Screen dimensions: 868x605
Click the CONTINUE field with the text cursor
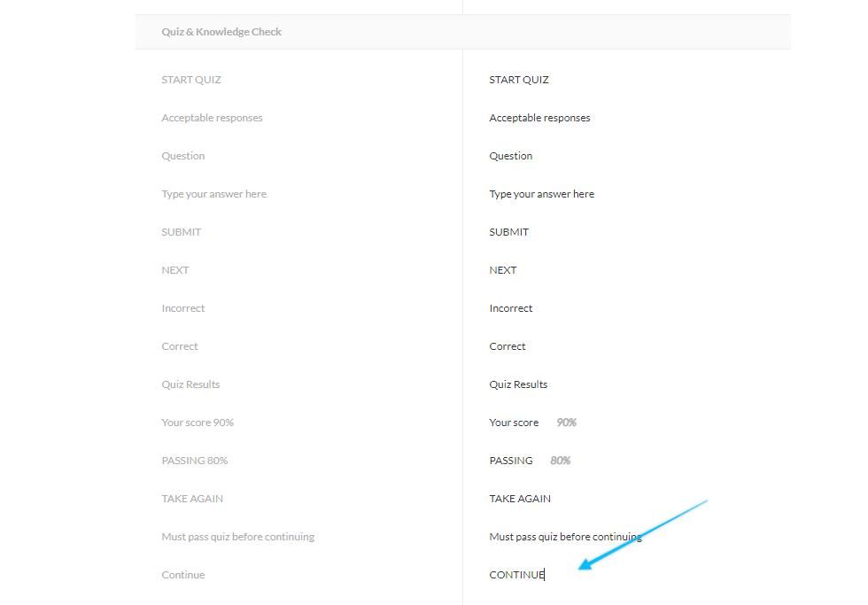516,575
